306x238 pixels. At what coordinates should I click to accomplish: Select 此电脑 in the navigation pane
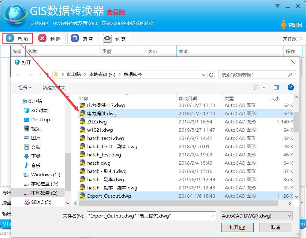click(32, 101)
